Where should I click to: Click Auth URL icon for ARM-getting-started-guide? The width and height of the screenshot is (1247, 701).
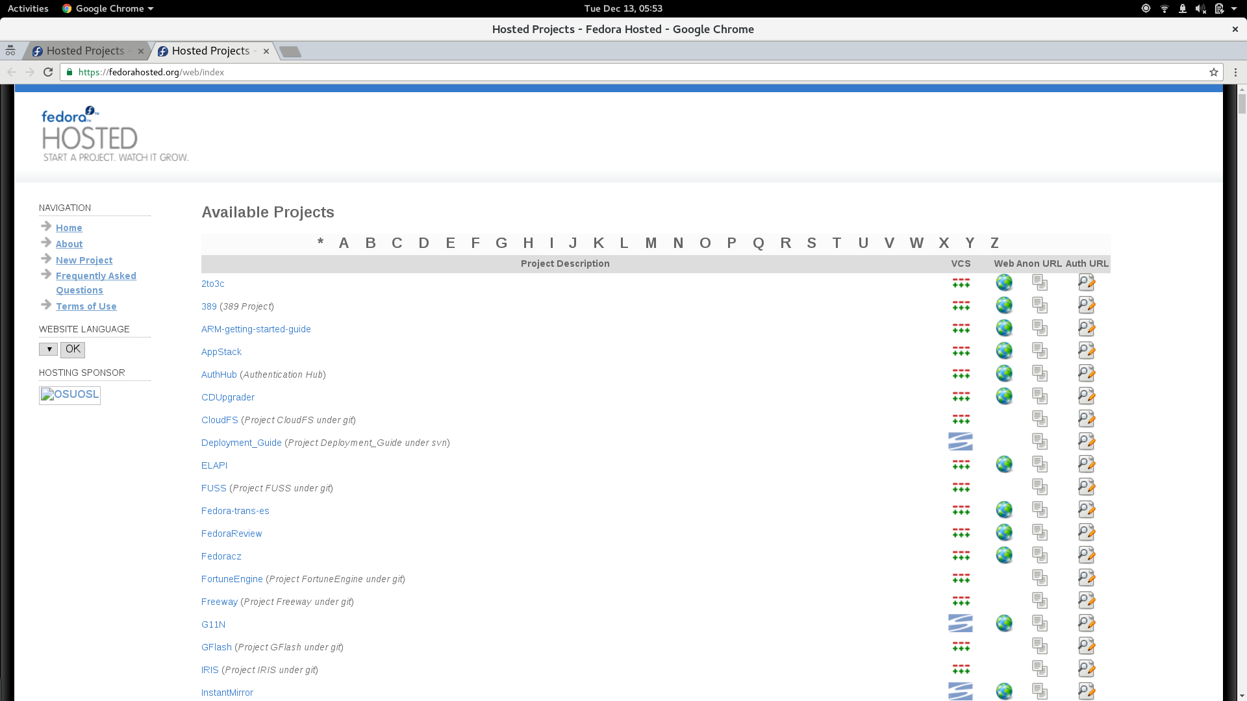[1087, 328]
